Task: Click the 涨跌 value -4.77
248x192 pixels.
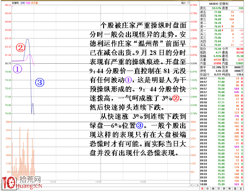Action: coord(218,52)
